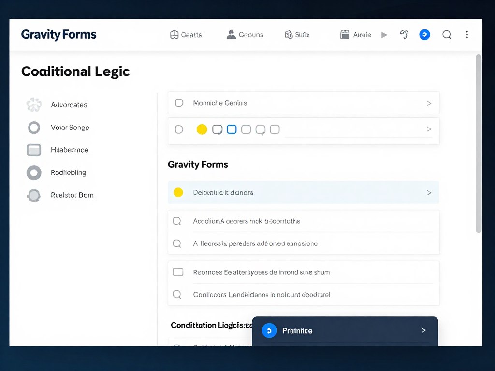Expand the Prainiice panel chevron
Image resolution: width=495 pixels, height=371 pixels.
pos(423,330)
